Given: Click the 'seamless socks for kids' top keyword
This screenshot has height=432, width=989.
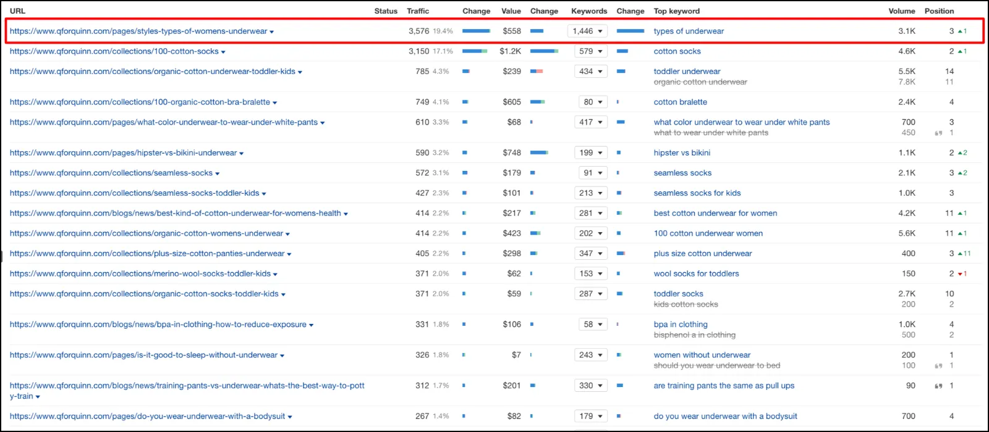Looking at the screenshot, I should coord(697,193).
